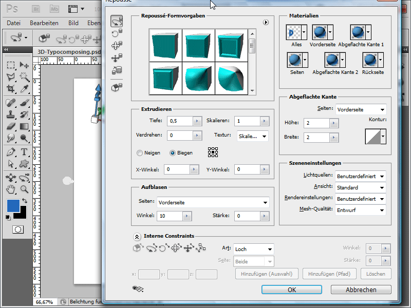
Task: Click the zoom level 66,67% field
Action: (44, 302)
